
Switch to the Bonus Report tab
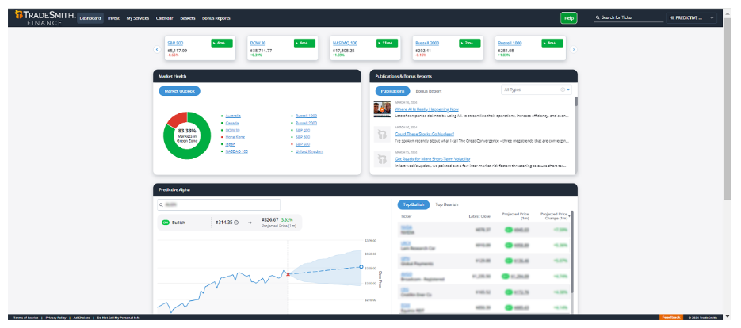point(429,91)
